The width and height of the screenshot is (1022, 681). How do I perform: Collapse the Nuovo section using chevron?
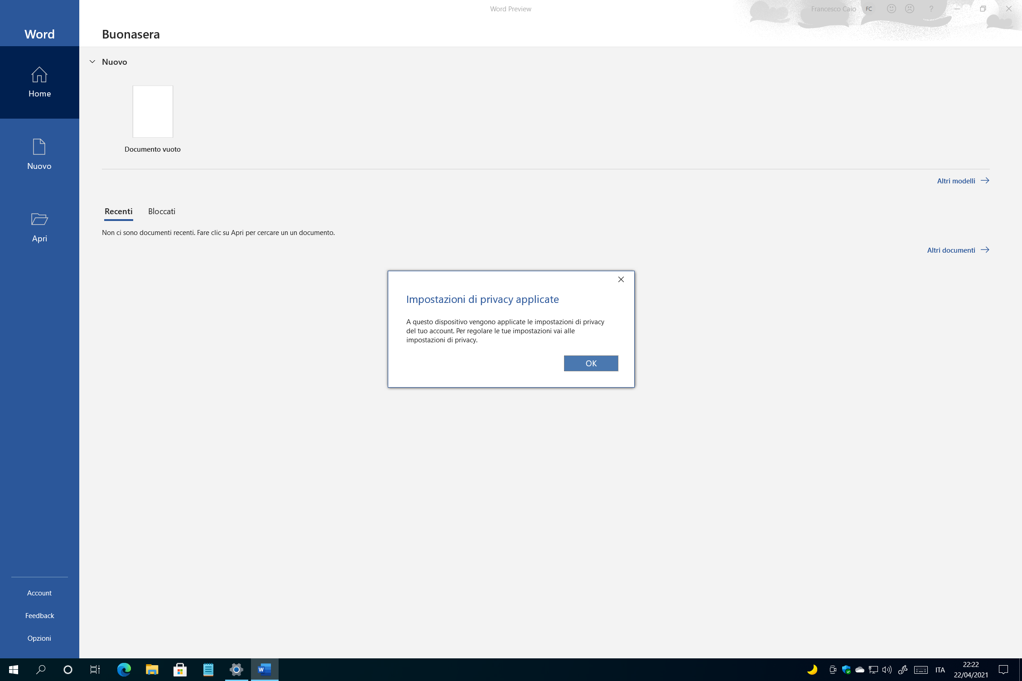[91, 62]
